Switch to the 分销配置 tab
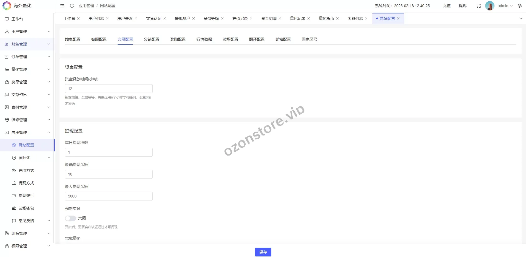The image size is (526, 257). click(151, 39)
